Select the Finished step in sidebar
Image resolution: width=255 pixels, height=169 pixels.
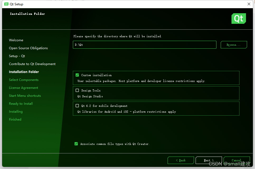click(15, 120)
